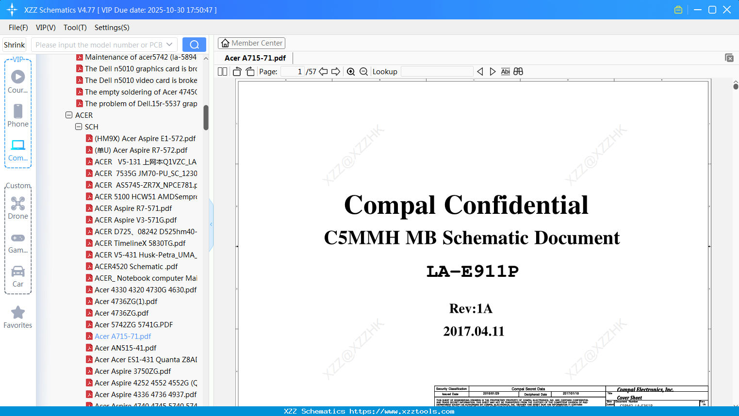Open (HM9X) Acer Aspire E1-572.pdf
This screenshot has width=739, height=416.
145,139
